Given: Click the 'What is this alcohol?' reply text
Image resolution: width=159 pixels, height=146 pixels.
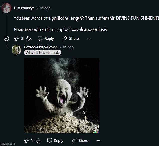Looking at the screenshot, I should [43, 53].
